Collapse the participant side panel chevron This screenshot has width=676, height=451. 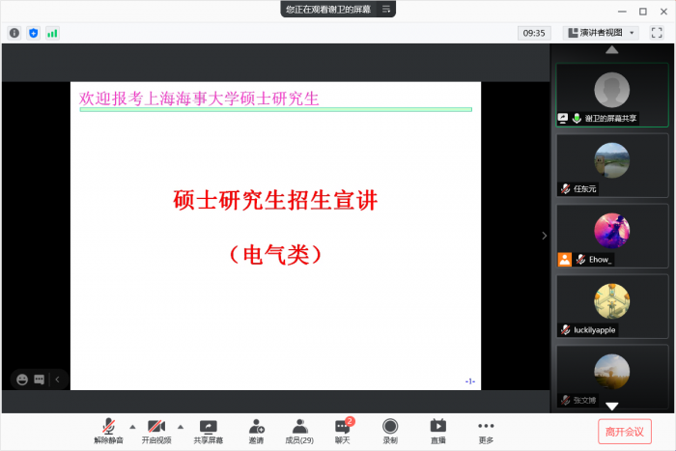544,236
